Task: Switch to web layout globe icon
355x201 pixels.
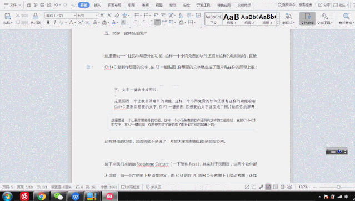Action: tap(283, 187)
